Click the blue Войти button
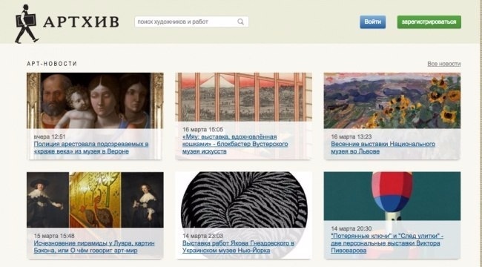 373,22
